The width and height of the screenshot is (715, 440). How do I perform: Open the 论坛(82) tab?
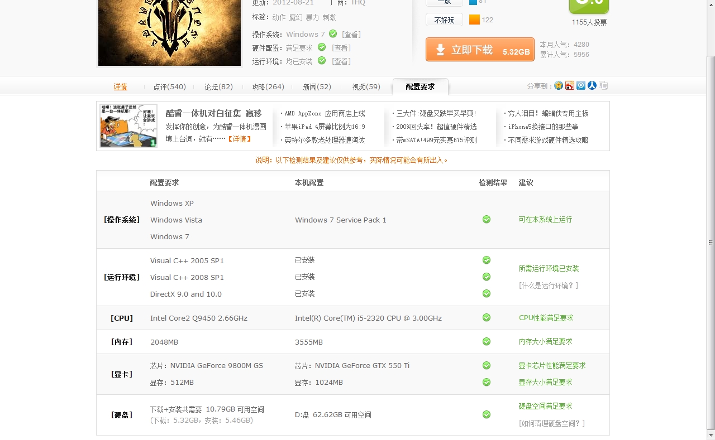[x=219, y=87]
